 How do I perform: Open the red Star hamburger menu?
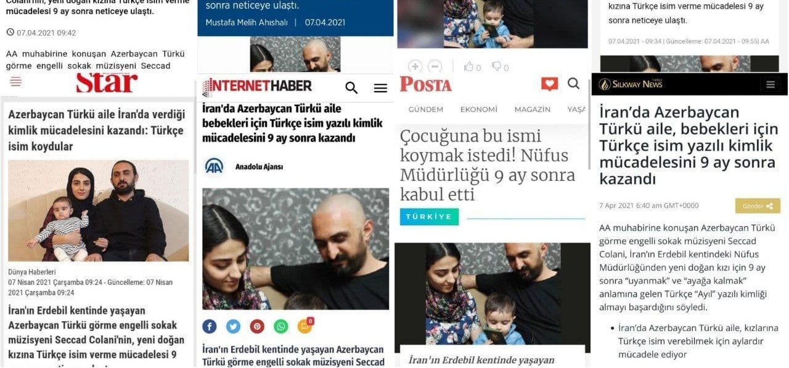tap(16, 81)
